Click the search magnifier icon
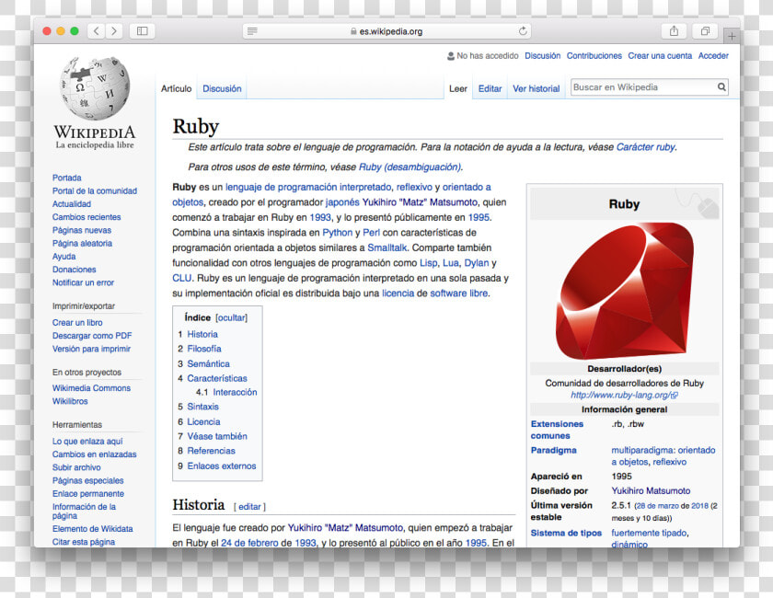This screenshot has height=598, width=773. pyautogui.click(x=721, y=87)
